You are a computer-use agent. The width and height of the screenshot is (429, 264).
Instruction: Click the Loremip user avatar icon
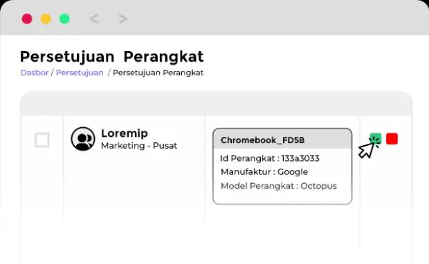[x=83, y=139]
